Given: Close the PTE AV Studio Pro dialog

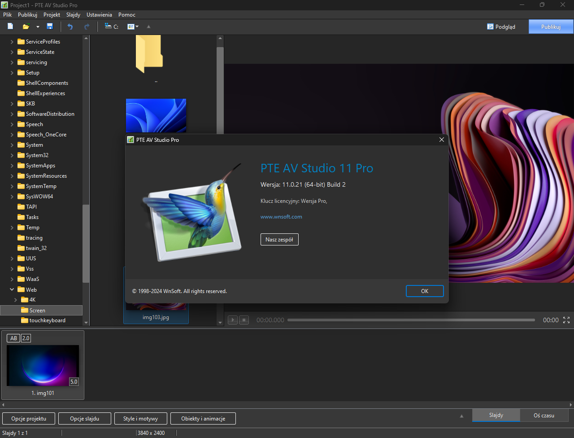Looking at the screenshot, I should pos(442,140).
